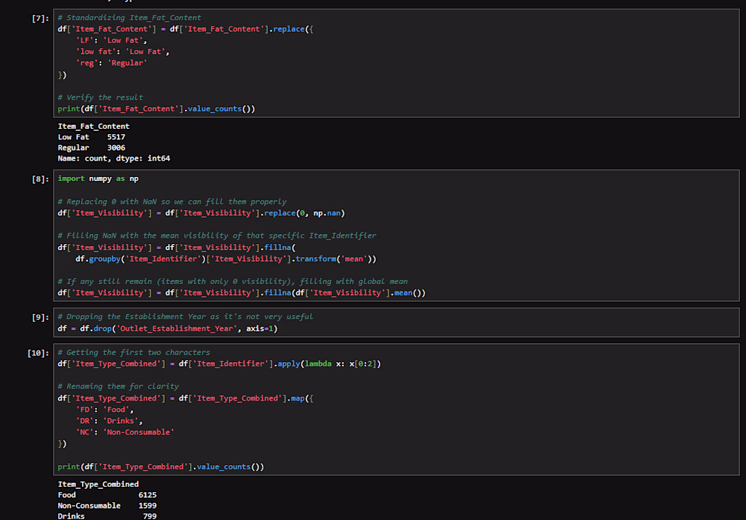Image resolution: width=746 pixels, height=520 pixels.
Task: Place cursor on the lambda x: x[0:2] line
Action: [x=219, y=364]
